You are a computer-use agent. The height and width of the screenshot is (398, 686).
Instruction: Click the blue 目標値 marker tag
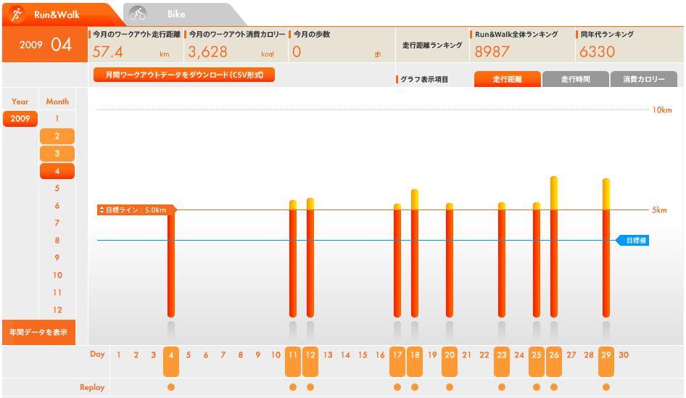632,241
